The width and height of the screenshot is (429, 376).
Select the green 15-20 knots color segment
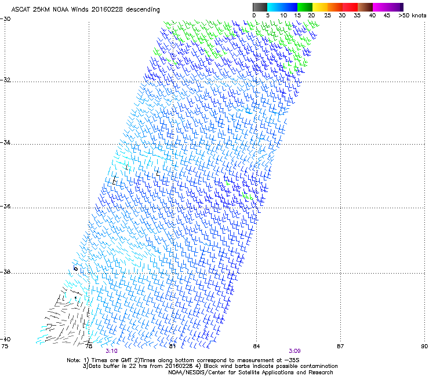coord(305,7)
